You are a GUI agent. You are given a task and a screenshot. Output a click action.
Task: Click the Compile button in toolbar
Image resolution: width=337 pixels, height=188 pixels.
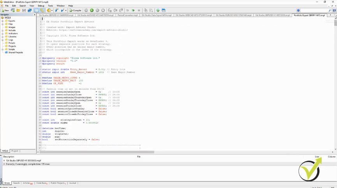point(75,10)
